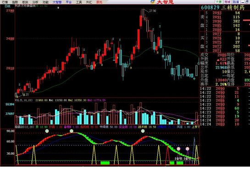
Task: Select the sell level 5 price 2093
Action: pos(217,13)
